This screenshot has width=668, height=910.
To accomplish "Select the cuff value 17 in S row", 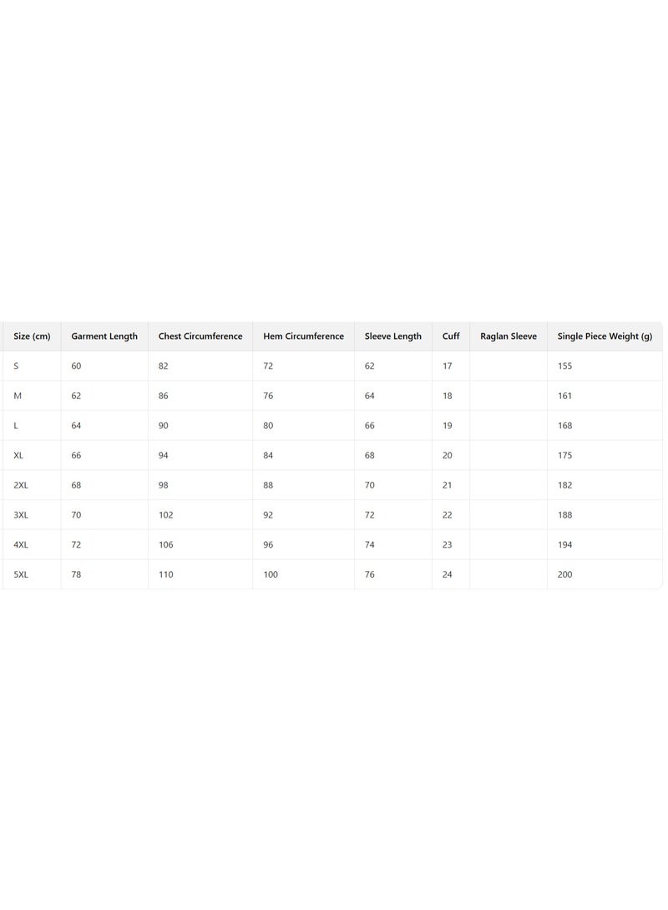I will pos(448,366).
